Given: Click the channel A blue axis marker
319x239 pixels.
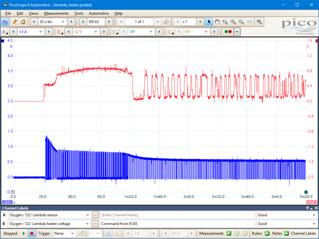Looking at the screenshot, I should coord(3,41).
